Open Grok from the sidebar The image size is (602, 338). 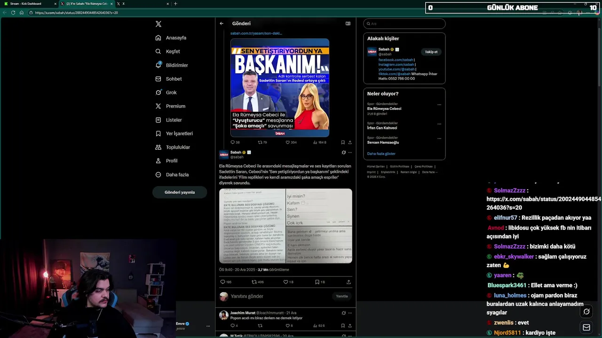[166, 92]
